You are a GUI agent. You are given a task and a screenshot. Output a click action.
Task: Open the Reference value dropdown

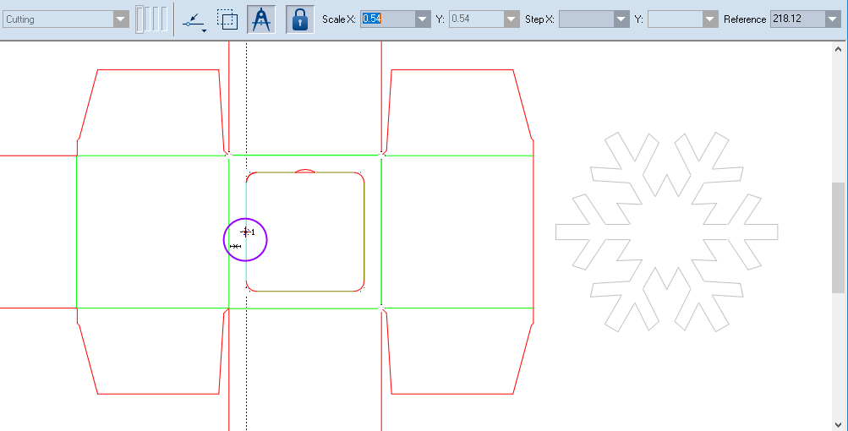(833, 19)
